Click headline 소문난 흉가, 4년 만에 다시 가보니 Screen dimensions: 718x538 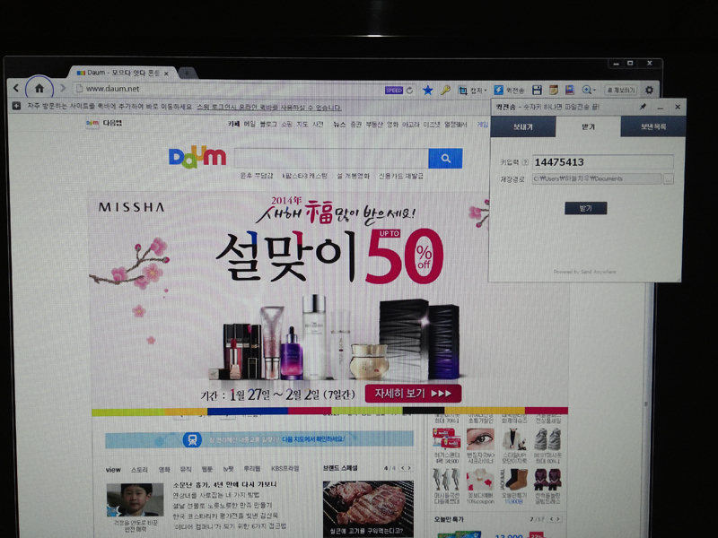(225, 484)
